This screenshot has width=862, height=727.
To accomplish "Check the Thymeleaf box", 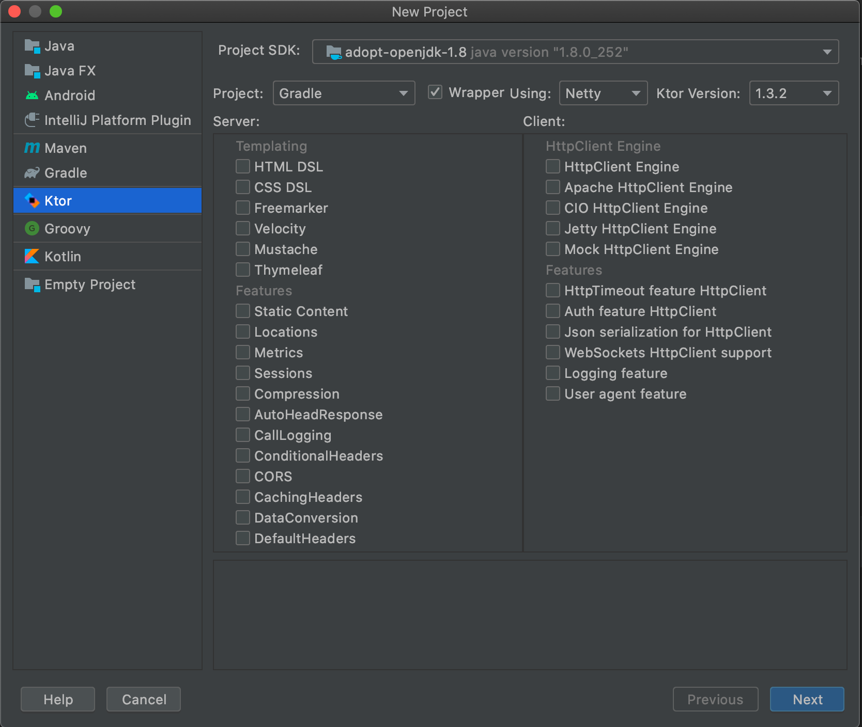I will [243, 270].
